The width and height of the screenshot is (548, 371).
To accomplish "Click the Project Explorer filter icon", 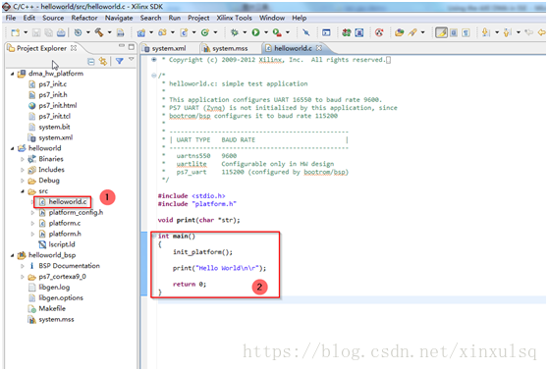I will click(120, 62).
